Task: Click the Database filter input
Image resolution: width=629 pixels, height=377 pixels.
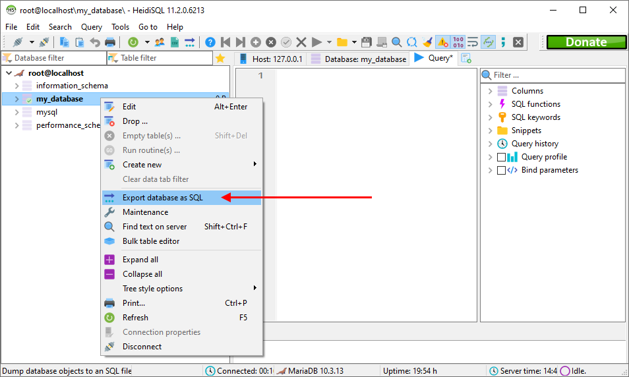Action: click(x=54, y=58)
